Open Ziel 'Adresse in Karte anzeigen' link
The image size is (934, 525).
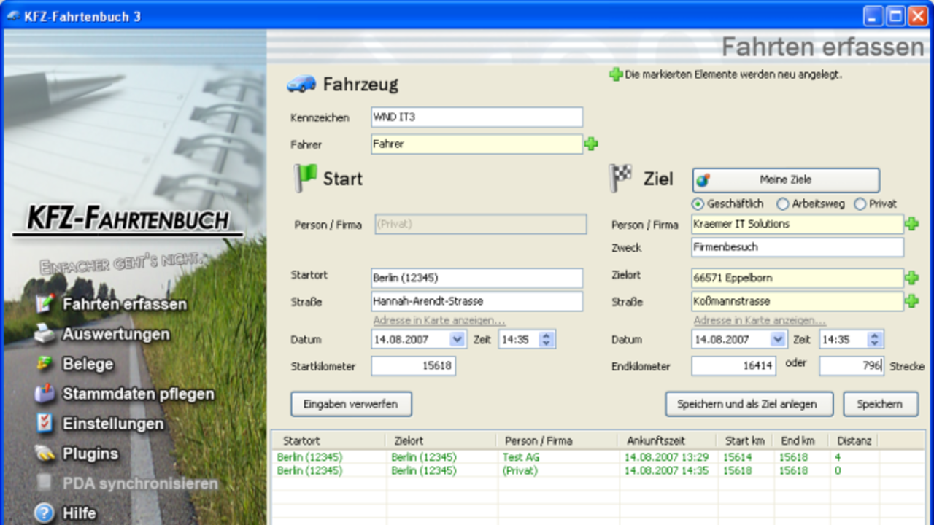click(760, 320)
